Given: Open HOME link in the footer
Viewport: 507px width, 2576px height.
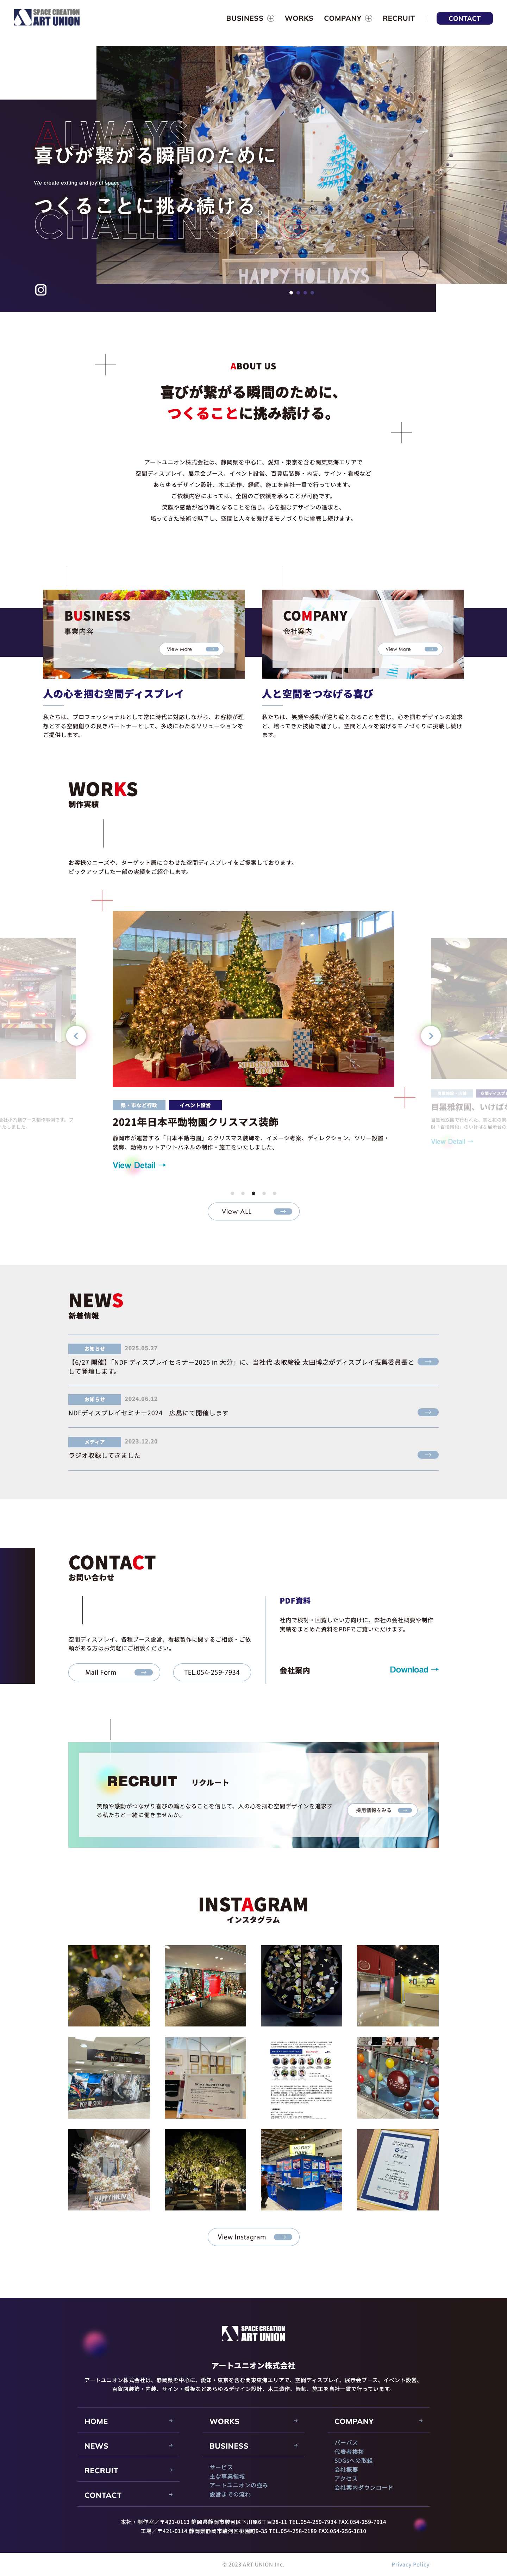Looking at the screenshot, I should tap(96, 2421).
